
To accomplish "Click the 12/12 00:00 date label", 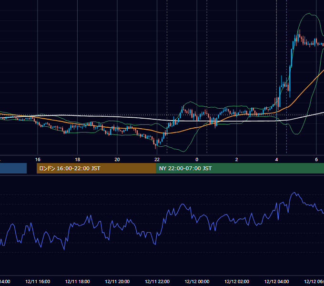I will (x=197, y=281).
